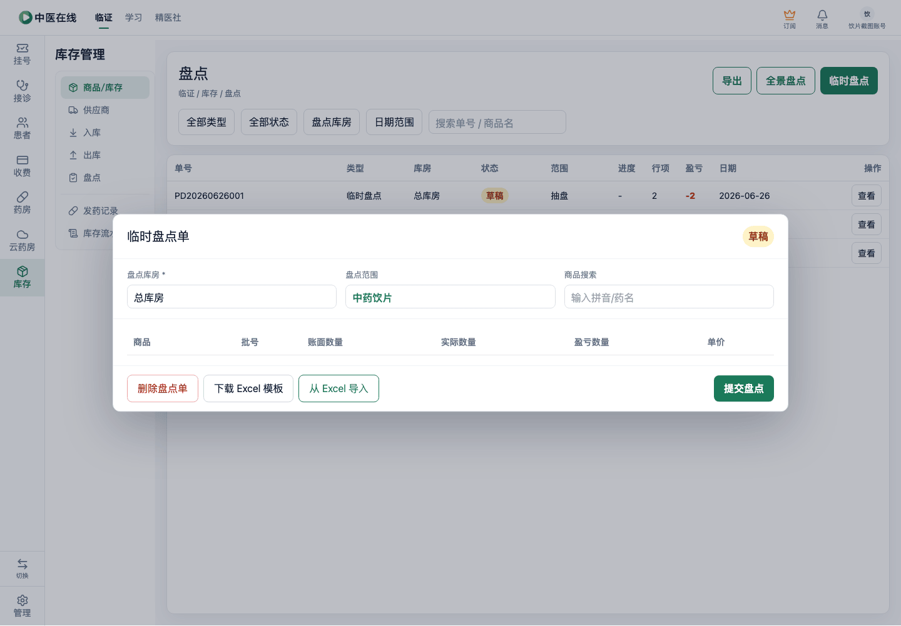Click 查看 for PD20260626001
This screenshot has height=626, width=901.
tap(867, 196)
